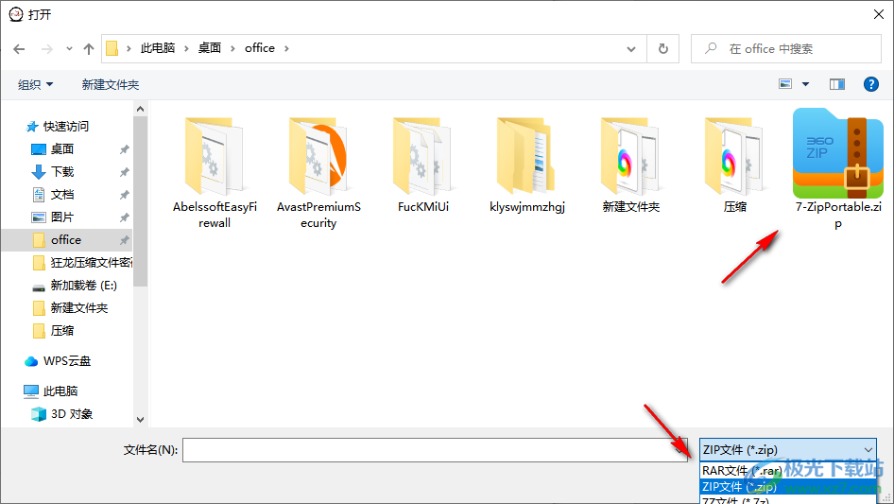Click the back navigation arrow
This screenshot has width=894, height=504.
pyautogui.click(x=19, y=48)
